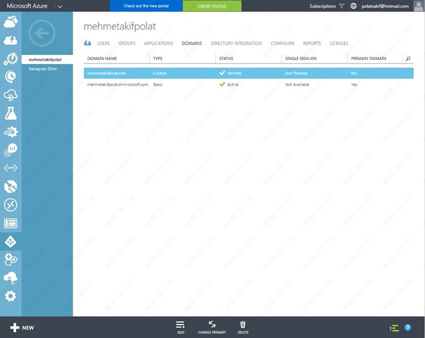
Task: Open Settings gear sidebar icon
Action: pos(11,296)
